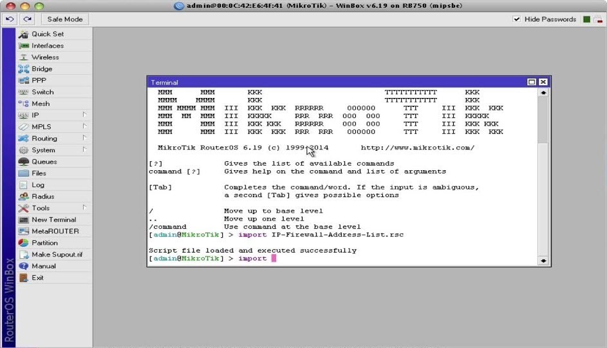The height and width of the screenshot is (348, 607).
Task: Click the lock icon in the top-right corner
Action: 599,19
